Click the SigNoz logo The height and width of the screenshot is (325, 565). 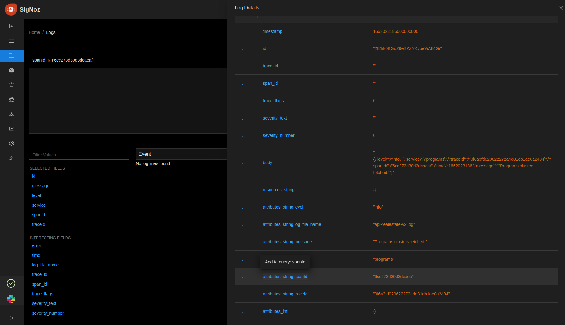[11, 9]
